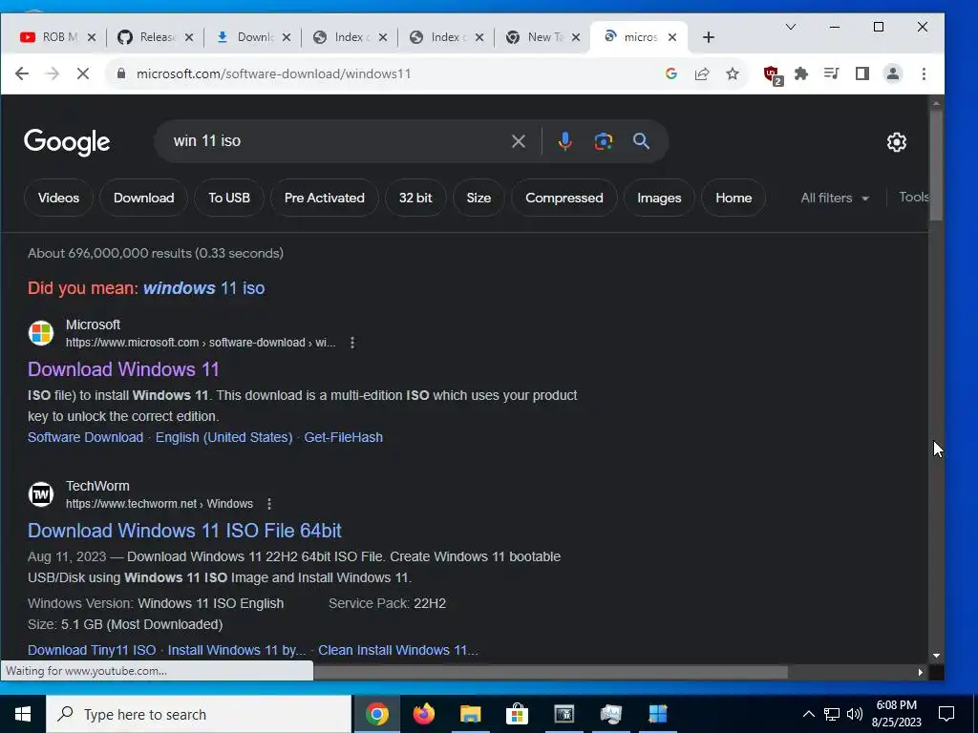
Task: Search by image with Google Lens
Action: pyautogui.click(x=604, y=141)
